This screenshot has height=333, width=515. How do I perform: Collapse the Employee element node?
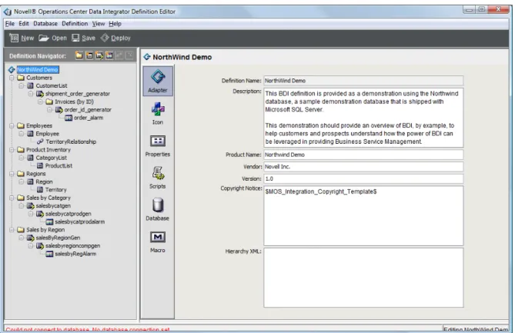22,134
